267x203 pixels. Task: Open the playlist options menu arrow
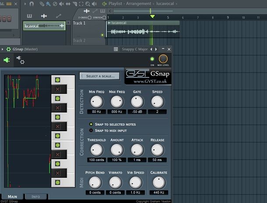(x=25, y=3)
